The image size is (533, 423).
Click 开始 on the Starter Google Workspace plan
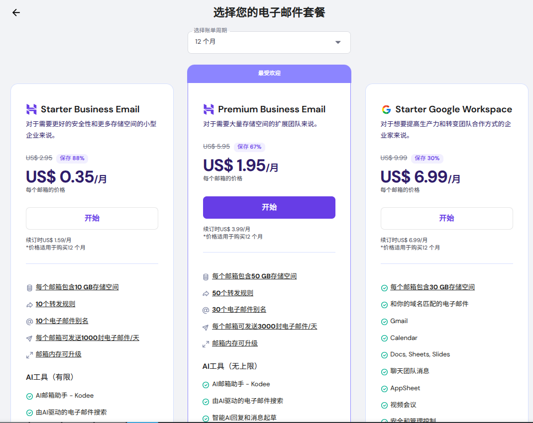pyautogui.click(x=446, y=218)
